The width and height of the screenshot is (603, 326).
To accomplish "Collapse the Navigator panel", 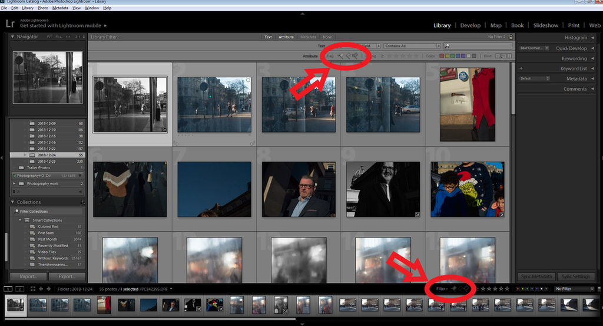I will pyautogui.click(x=12, y=37).
